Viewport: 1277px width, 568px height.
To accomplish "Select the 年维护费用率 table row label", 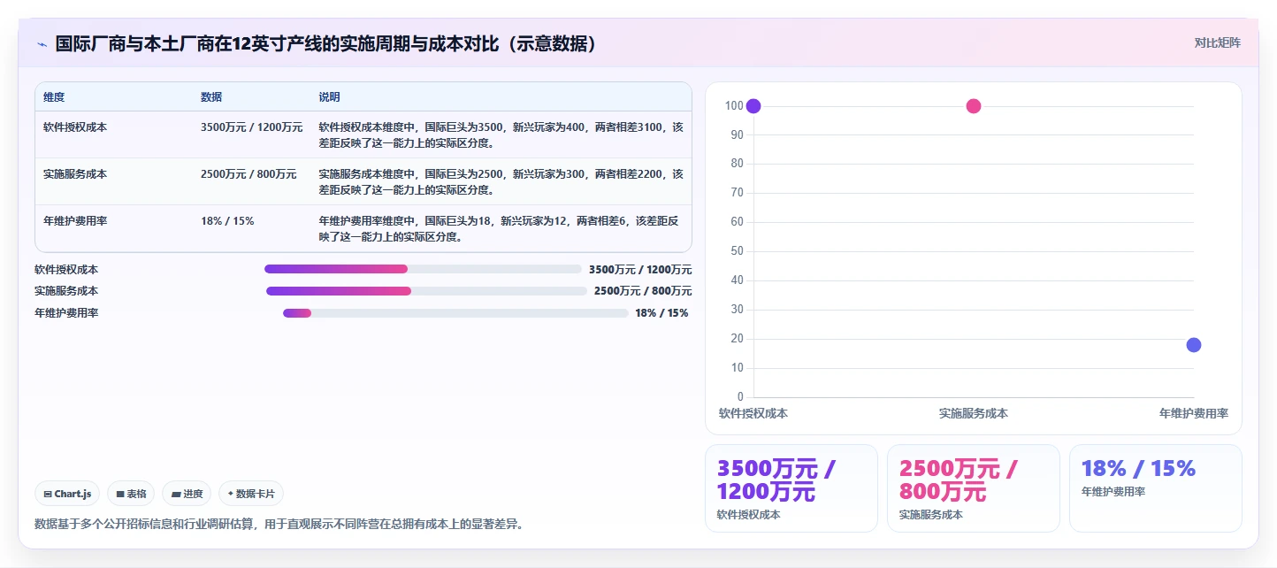I will tap(75, 221).
